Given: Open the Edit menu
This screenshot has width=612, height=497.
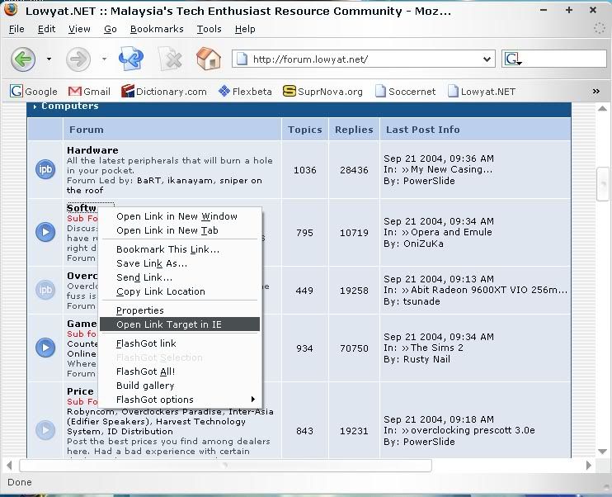Looking at the screenshot, I should point(46,29).
